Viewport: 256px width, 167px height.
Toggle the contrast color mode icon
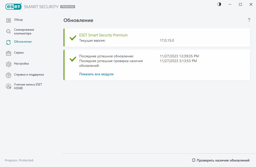coord(219,4)
